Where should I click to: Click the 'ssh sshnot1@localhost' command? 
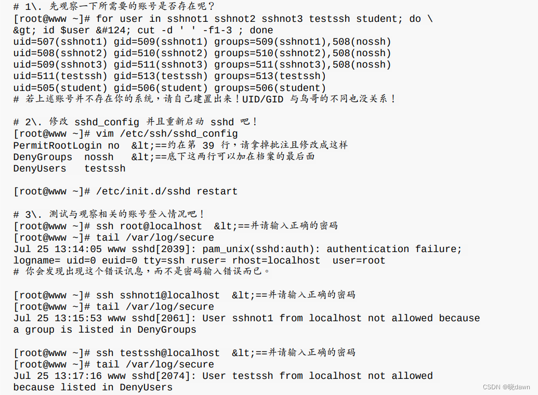pyautogui.click(x=158, y=295)
